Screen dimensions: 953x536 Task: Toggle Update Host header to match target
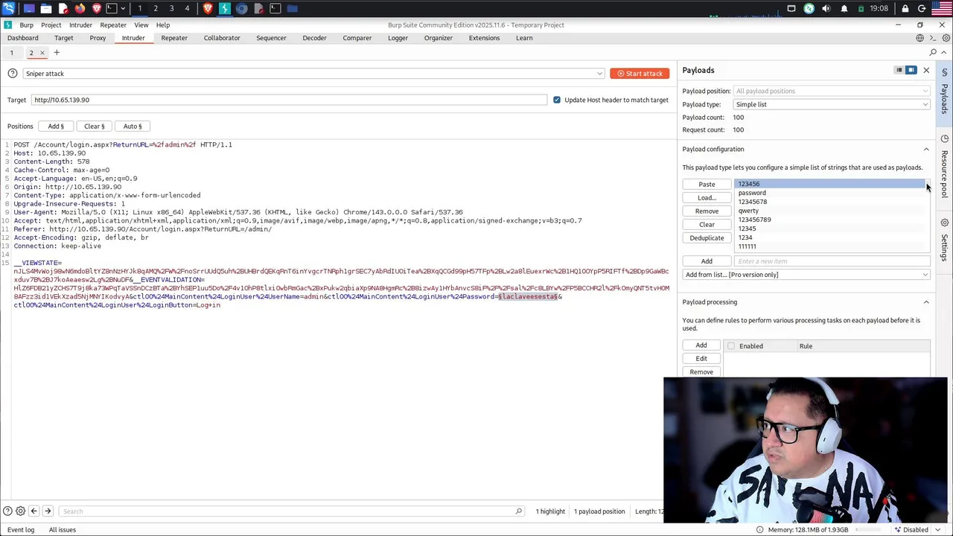pos(557,100)
